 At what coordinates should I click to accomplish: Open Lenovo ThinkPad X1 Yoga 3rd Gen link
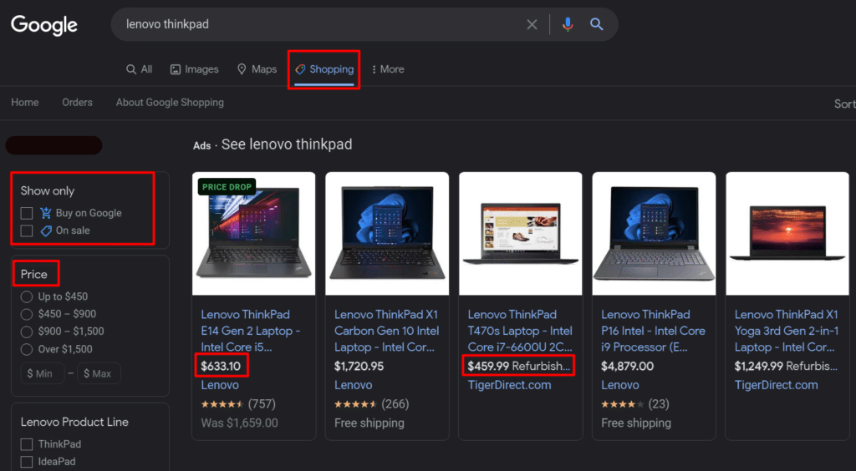click(786, 331)
